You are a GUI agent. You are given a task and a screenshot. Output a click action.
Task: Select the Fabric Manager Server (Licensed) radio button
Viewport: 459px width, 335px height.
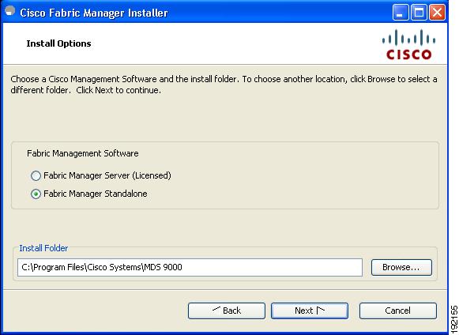pos(36,175)
